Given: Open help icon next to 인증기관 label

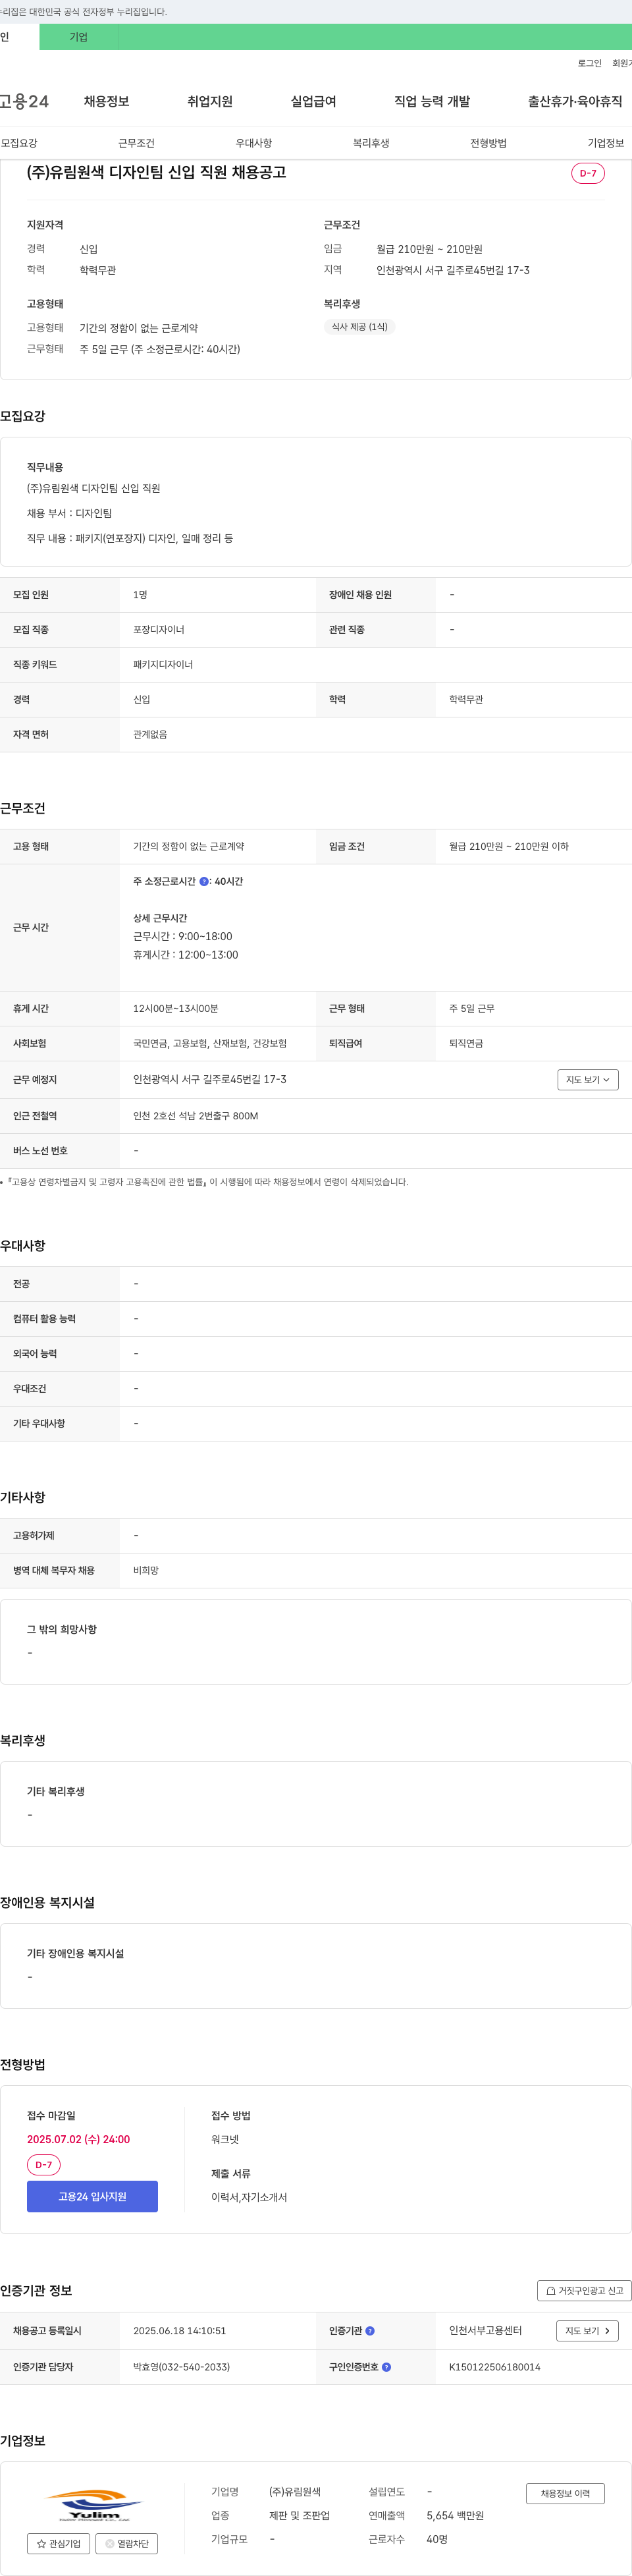Looking at the screenshot, I should [x=370, y=2330].
